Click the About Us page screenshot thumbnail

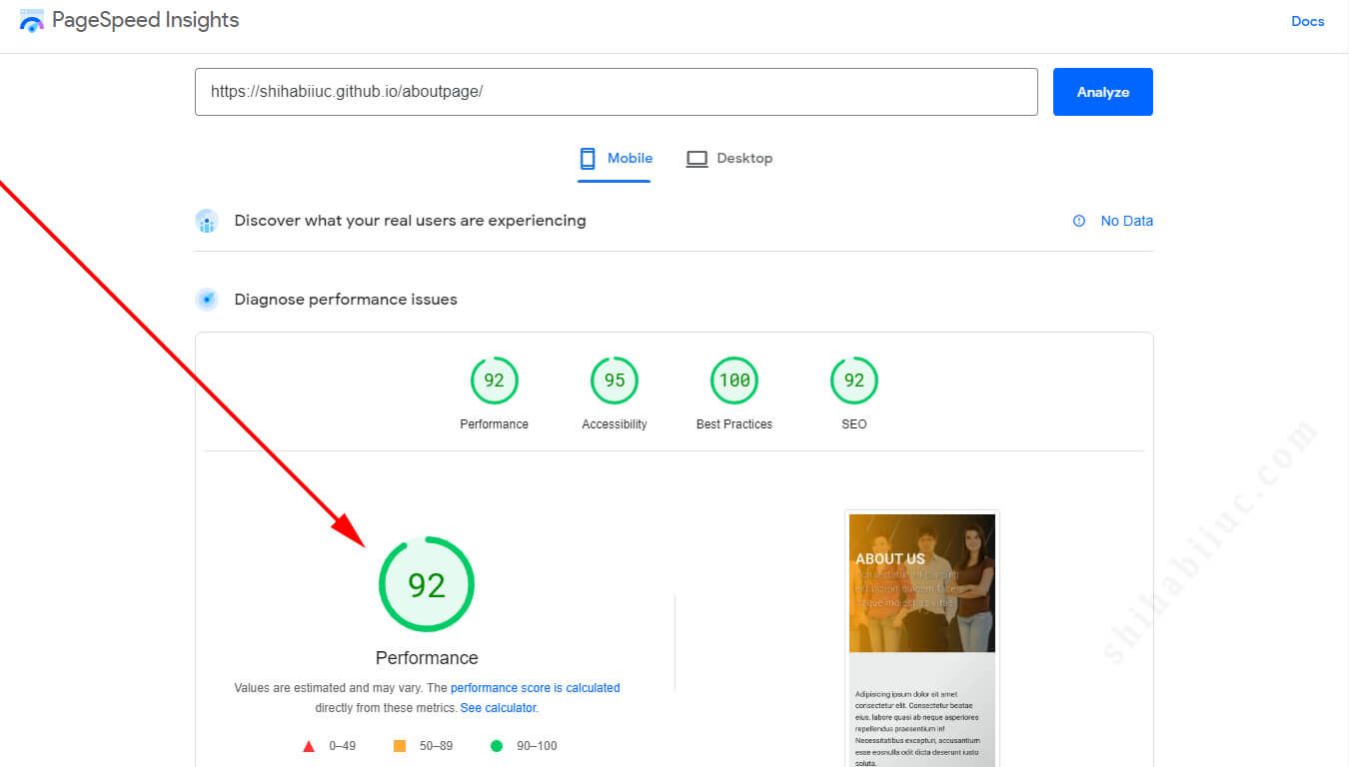tap(921, 639)
